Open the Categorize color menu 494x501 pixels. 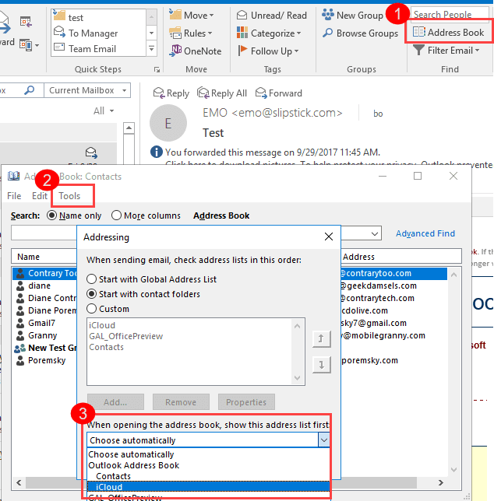point(269,33)
